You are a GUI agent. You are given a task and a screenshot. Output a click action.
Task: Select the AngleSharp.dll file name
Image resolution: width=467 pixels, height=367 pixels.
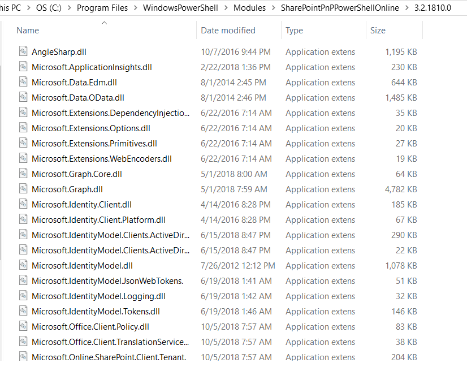[59, 52]
